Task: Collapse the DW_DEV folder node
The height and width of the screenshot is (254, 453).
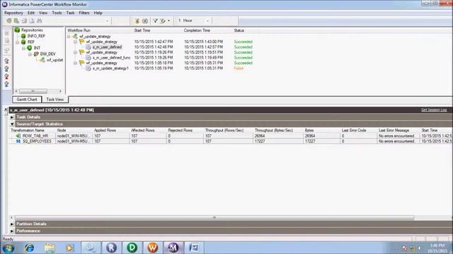Action: click(x=30, y=54)
